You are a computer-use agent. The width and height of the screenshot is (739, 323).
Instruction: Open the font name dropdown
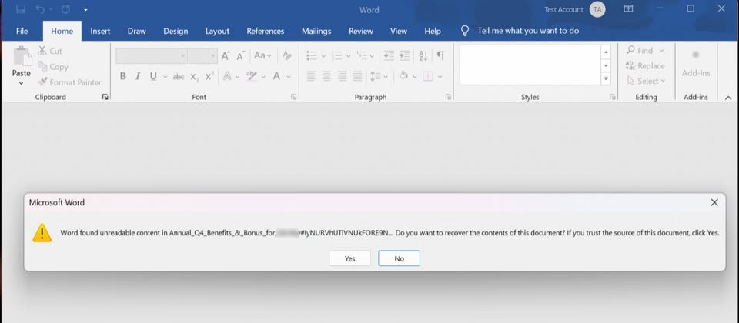point(182,56)
